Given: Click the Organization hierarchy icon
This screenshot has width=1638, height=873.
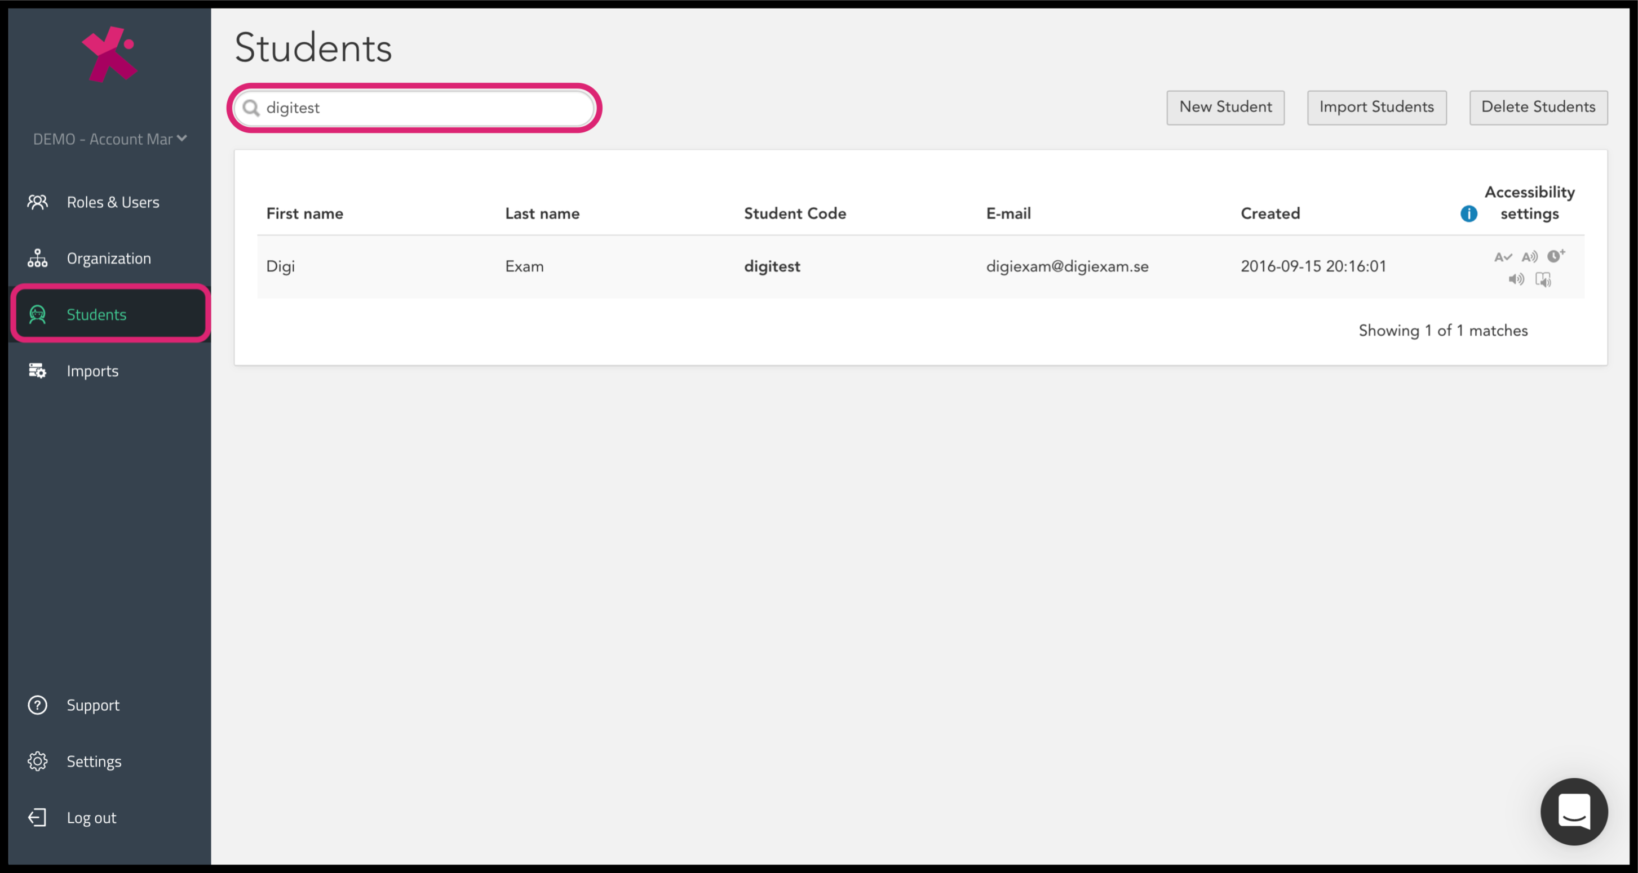Looking at the screenshot, I should coord(38,258).
